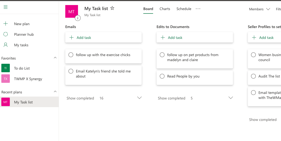Click the circle icon beside Planner hub
Image resolution: width=281 pixels, height=141 pixels.
pyautogui.click(x=6, y=34)
